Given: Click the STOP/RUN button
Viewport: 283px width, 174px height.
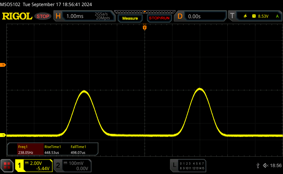Looking at the screenshot, I should 159,18.
